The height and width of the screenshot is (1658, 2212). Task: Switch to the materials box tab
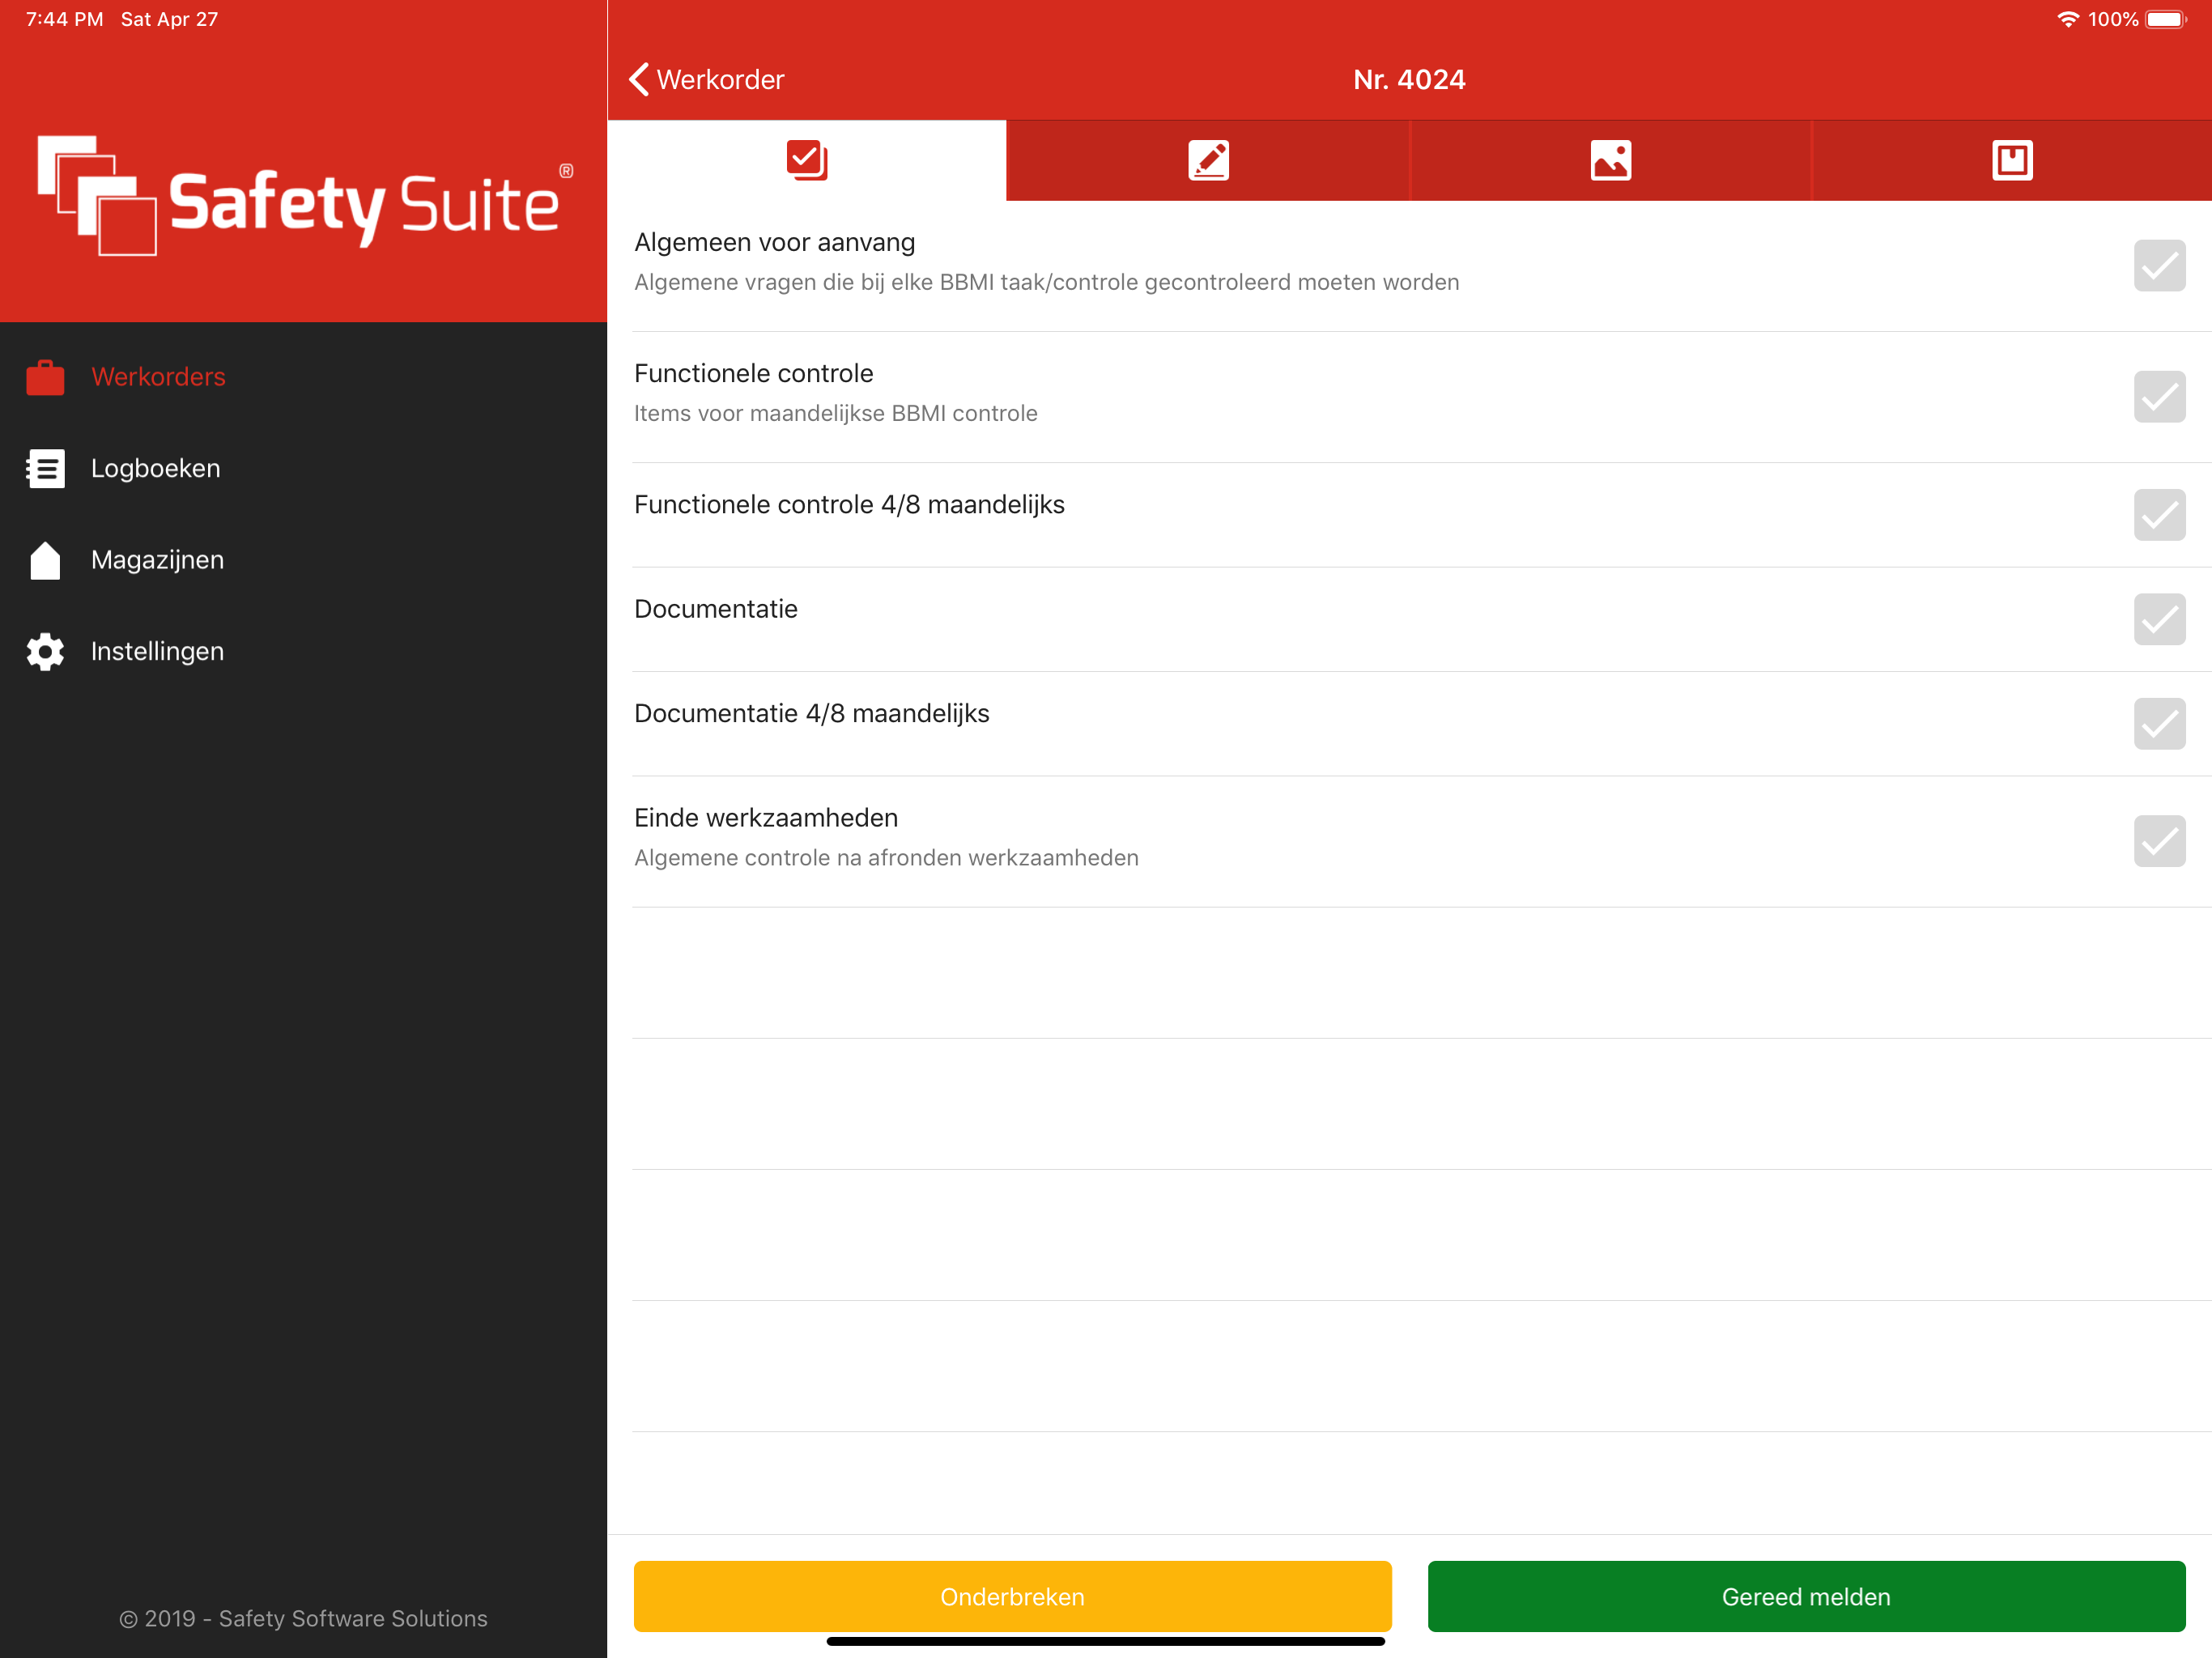tap(2012, 160)
